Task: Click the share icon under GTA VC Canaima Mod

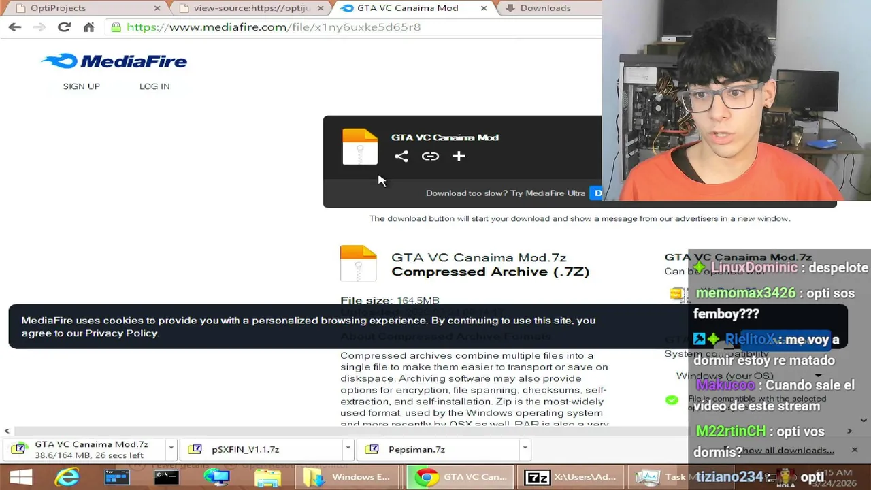Action: coord(401,157)
